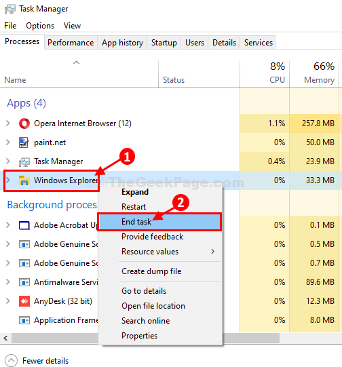Switch to the Performance tab

coord(71,43)
